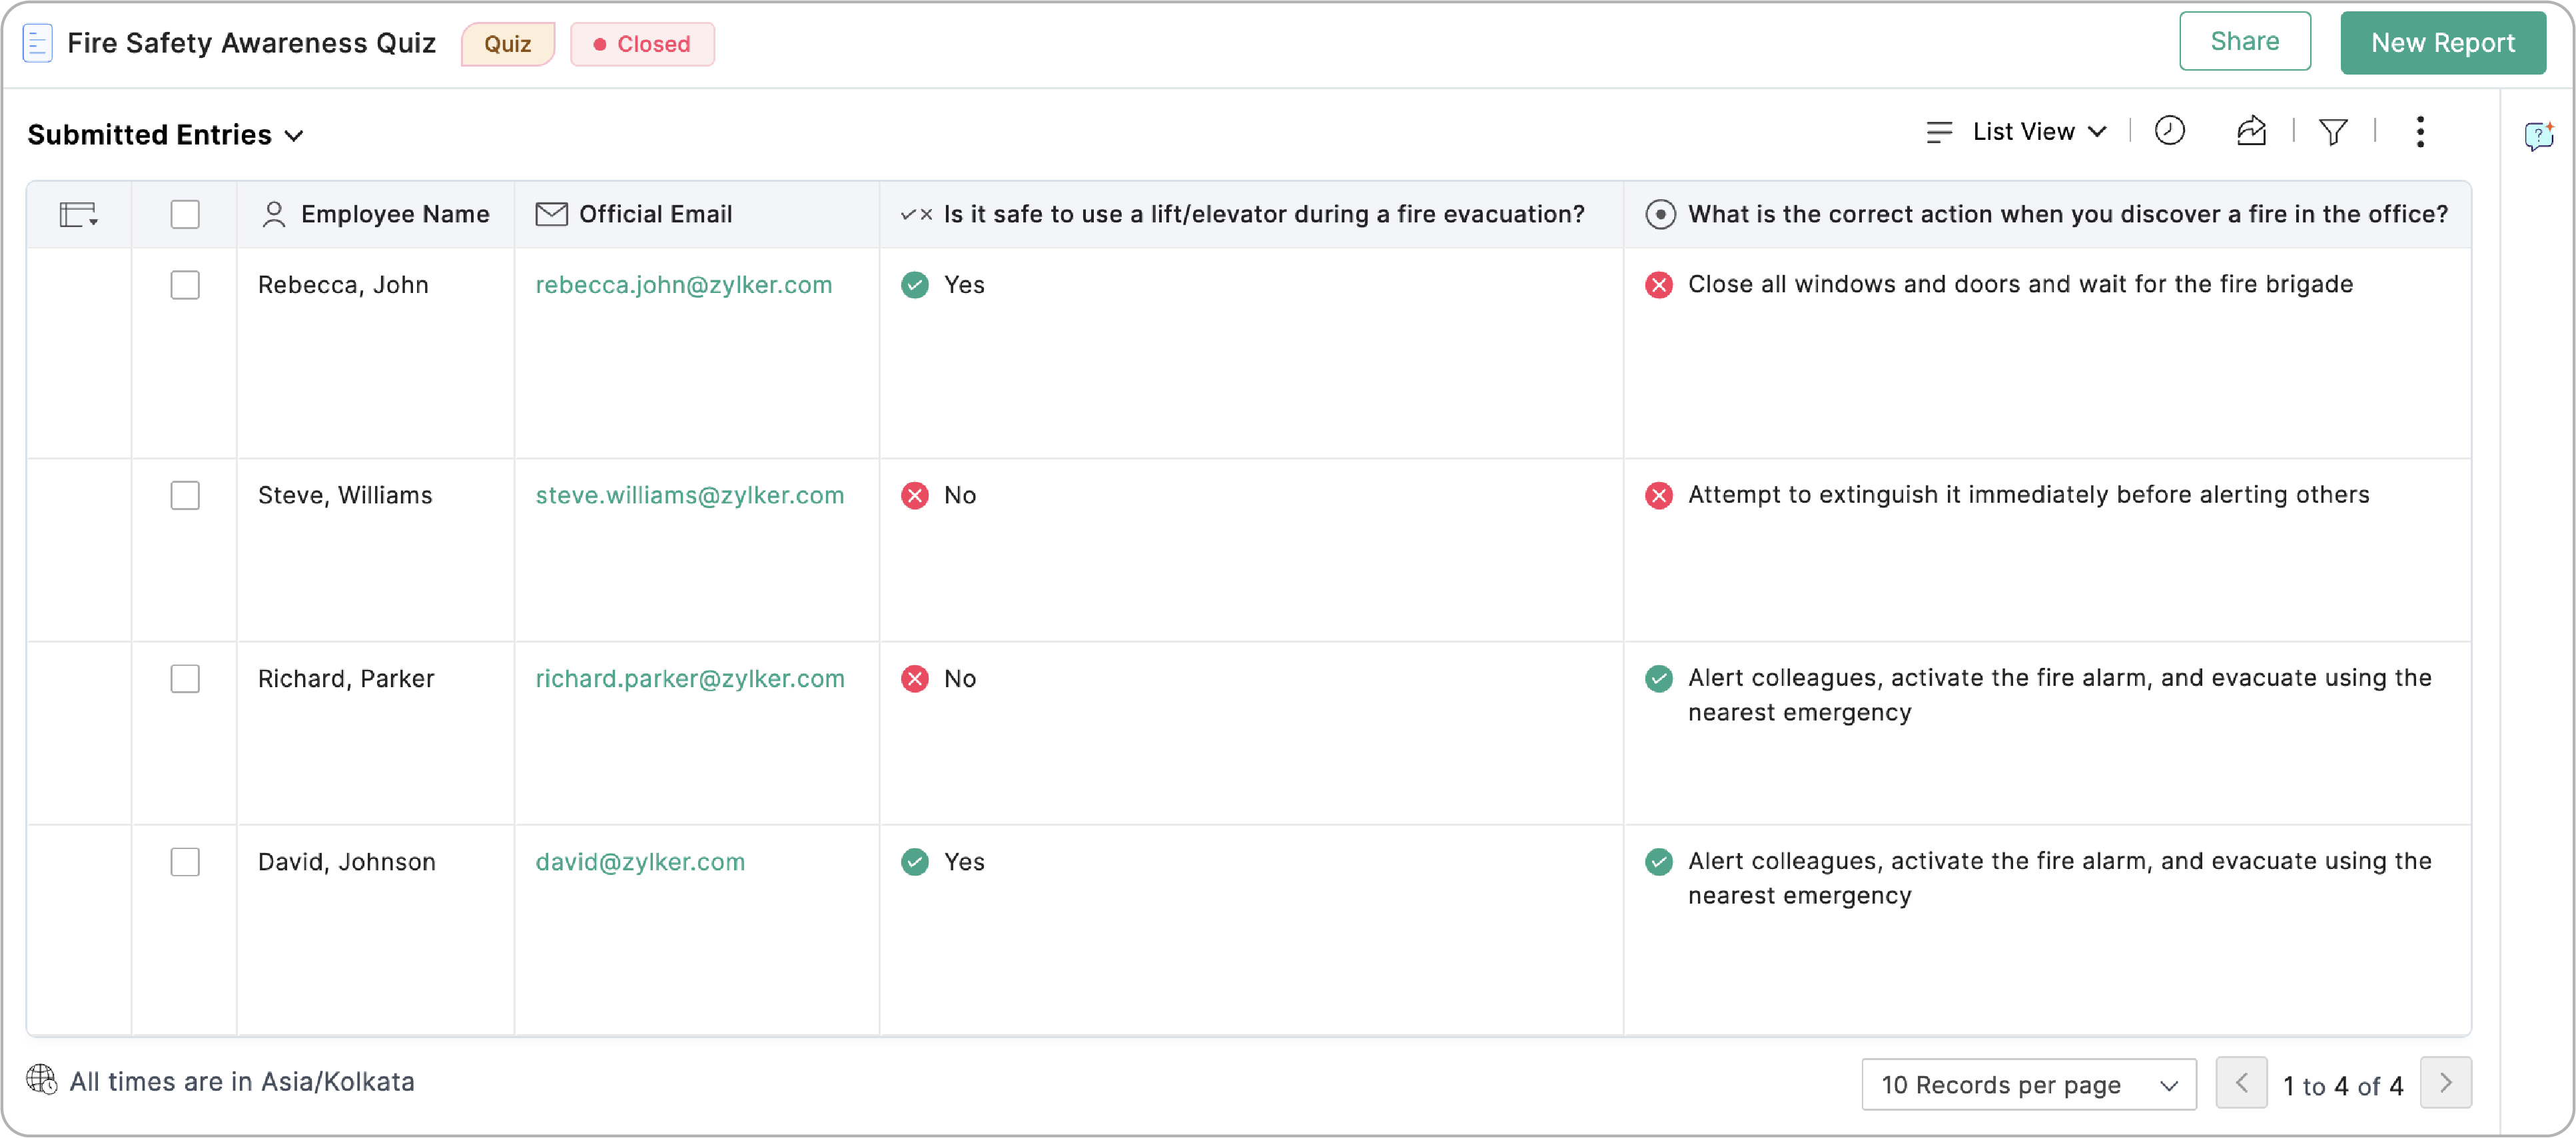Screen dimensions: 2576x1138
Task: Select the Rebecca, John row checkbox
Action: 185,285
